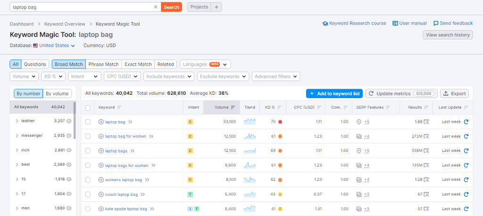Open the Volume filter dropdown
The height and width of the screenshot is (216, 483).
coord(24,76)
